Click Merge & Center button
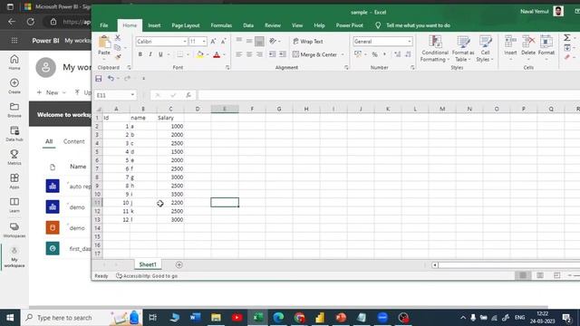 [x=314, y=54]
